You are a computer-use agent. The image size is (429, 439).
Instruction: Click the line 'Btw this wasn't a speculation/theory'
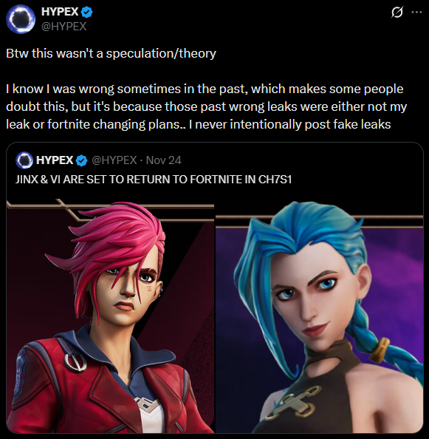(111, 53)
